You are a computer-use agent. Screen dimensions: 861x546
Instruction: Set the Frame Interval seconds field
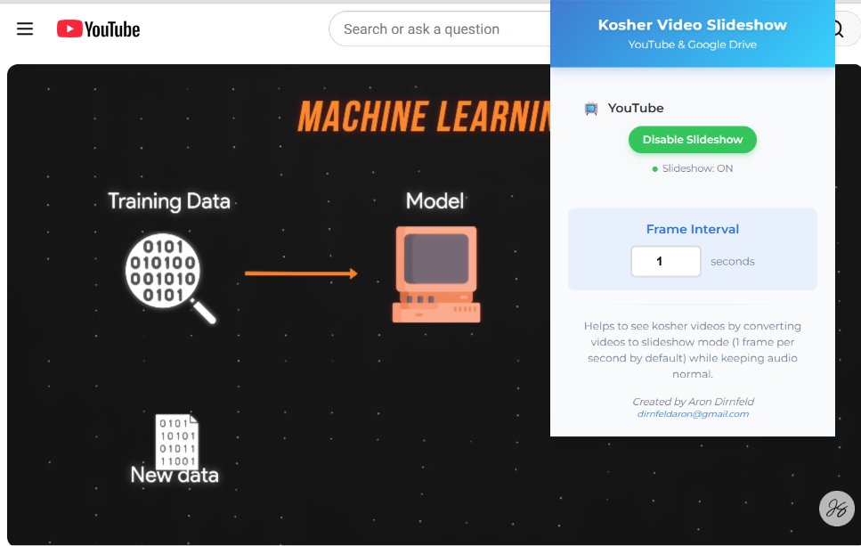click(665, 262)
